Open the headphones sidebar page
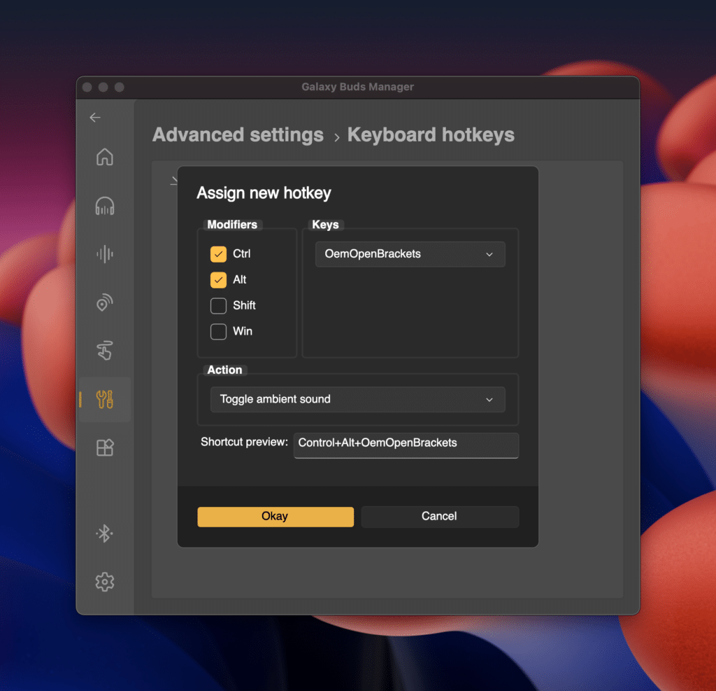Viewport: 716px width, 691px height. click(x=105, y=206)
